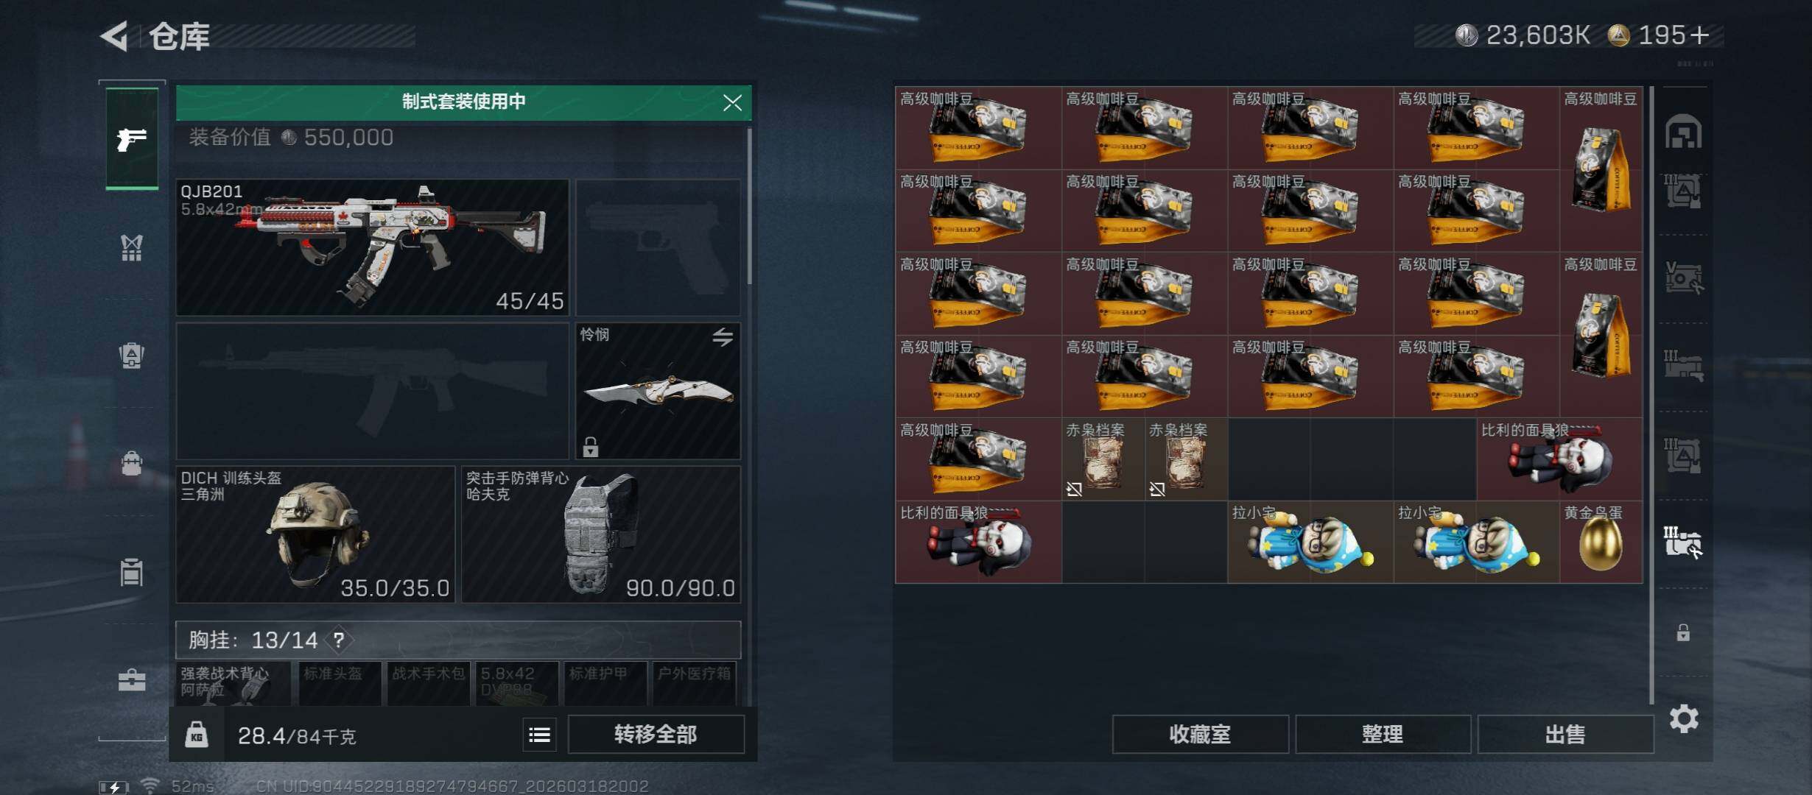Viewport: 1812px width, 795px height.
Task: Open the item list view icon
Action: (539, 735)
